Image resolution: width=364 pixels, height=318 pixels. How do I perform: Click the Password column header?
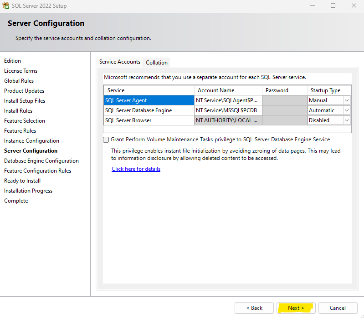click(x=285, y=90)
